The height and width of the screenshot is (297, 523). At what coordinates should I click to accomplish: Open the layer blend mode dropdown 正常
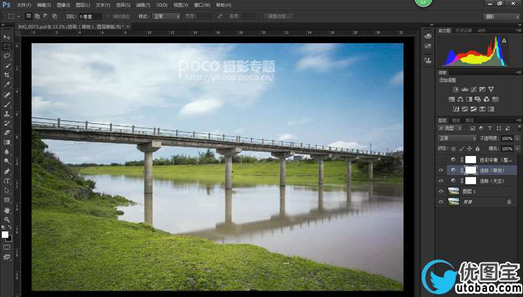click(457, 138)
